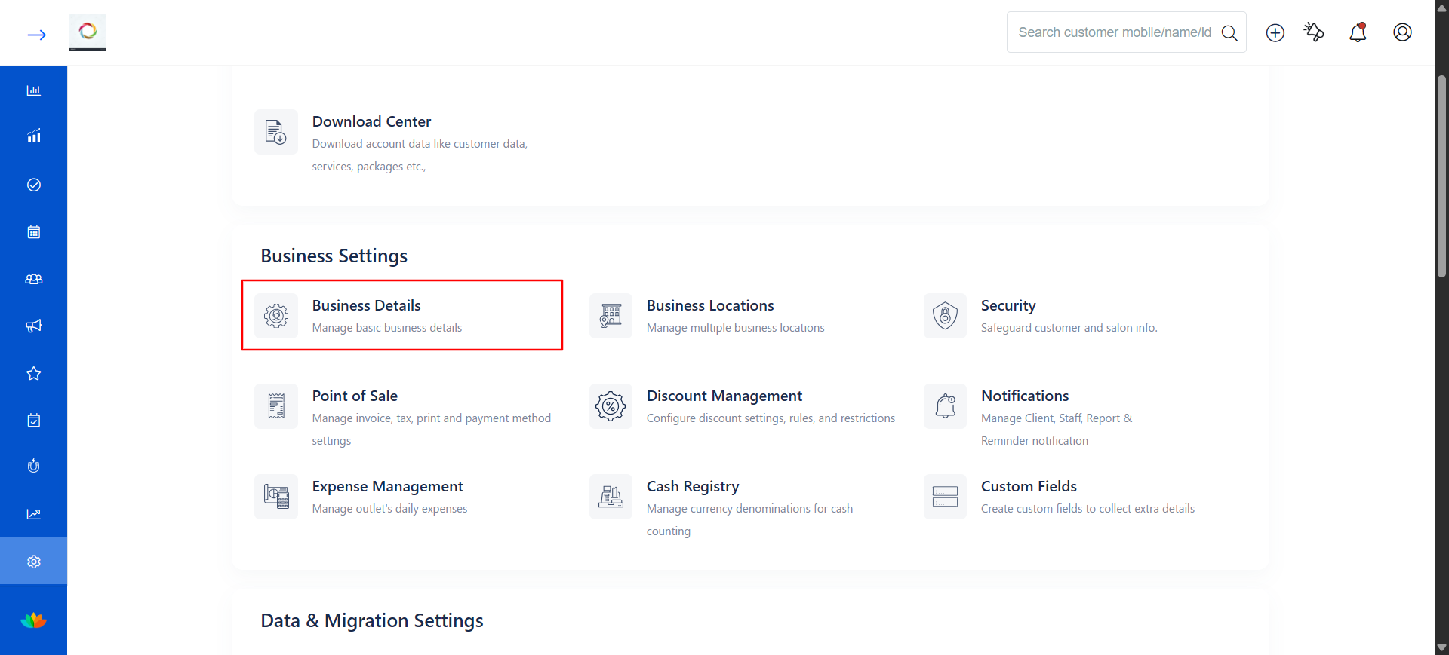This screenshot has height=655, width=1449.
Task: Open Business Locations settings
Action: click(x=710, y=305)
